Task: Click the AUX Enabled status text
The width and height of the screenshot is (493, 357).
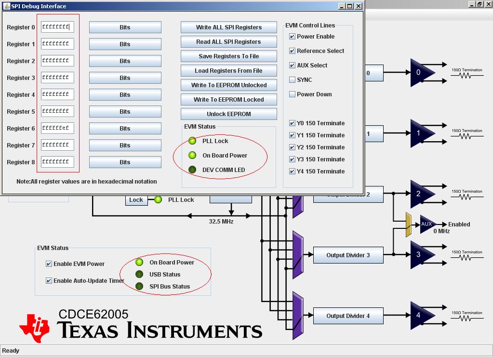Action: pyautogui.click(x=459, y=225)
